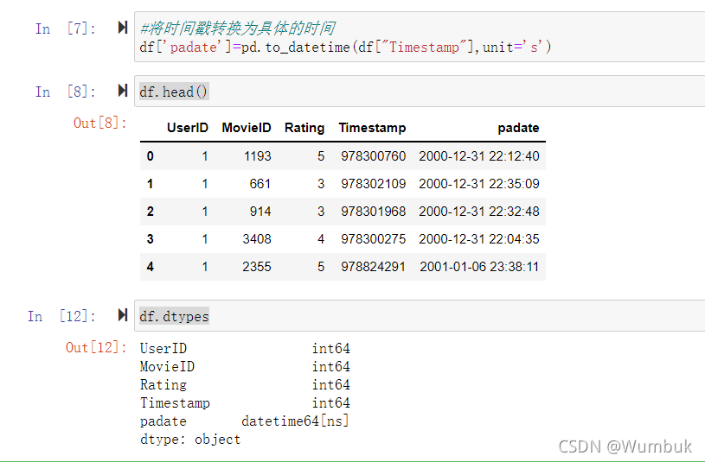705x462 pixels.
Task: Select the In [7] prompt label
Action: coord(66,28)
